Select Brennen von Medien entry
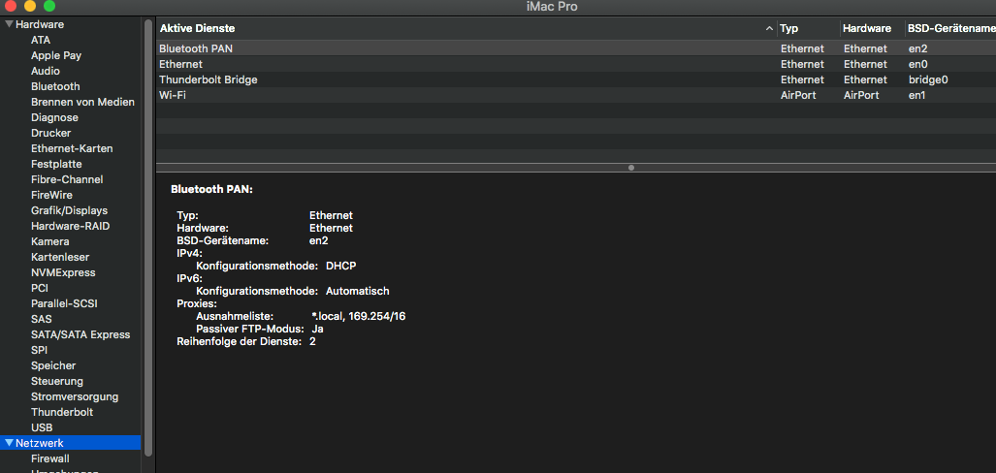Viewport: 996px width, 473px height. click(82, 102)
